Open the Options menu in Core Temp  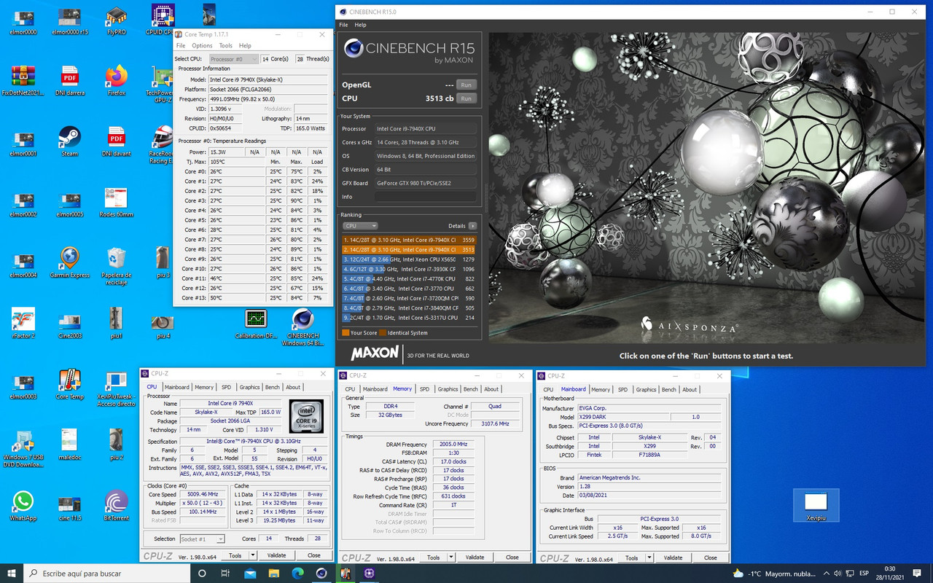pos(202,45)
